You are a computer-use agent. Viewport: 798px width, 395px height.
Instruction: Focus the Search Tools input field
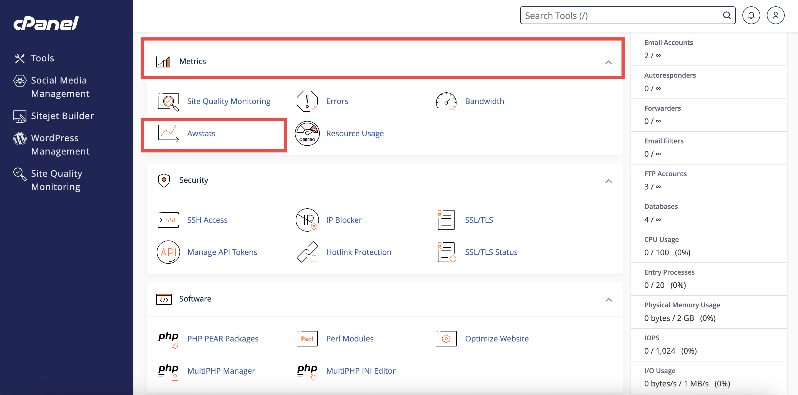620,16
